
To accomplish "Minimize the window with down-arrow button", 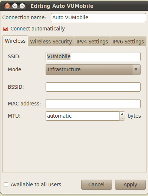I will pos(15,6).
